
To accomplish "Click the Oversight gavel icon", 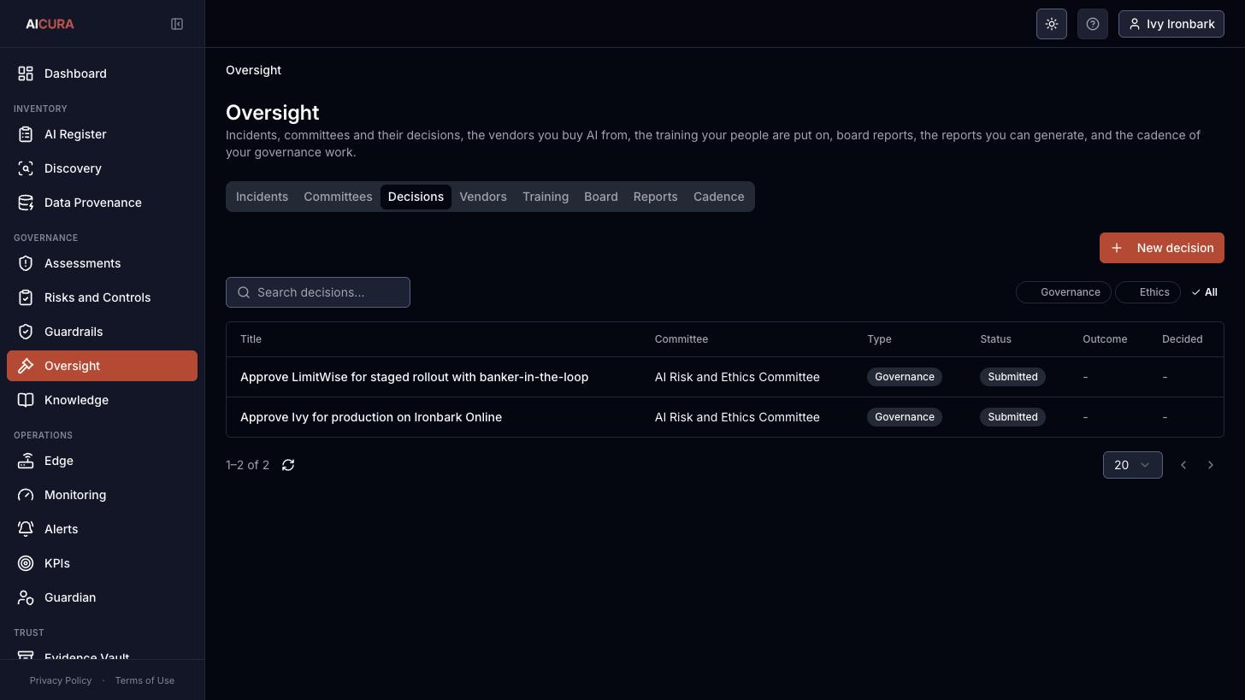I will pos(26,366).
